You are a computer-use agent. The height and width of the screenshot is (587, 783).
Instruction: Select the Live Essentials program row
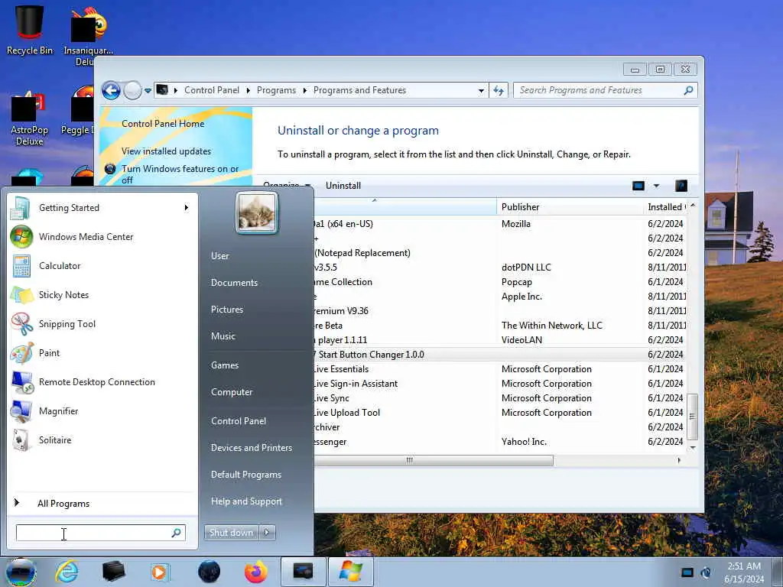tap(499, 369)
